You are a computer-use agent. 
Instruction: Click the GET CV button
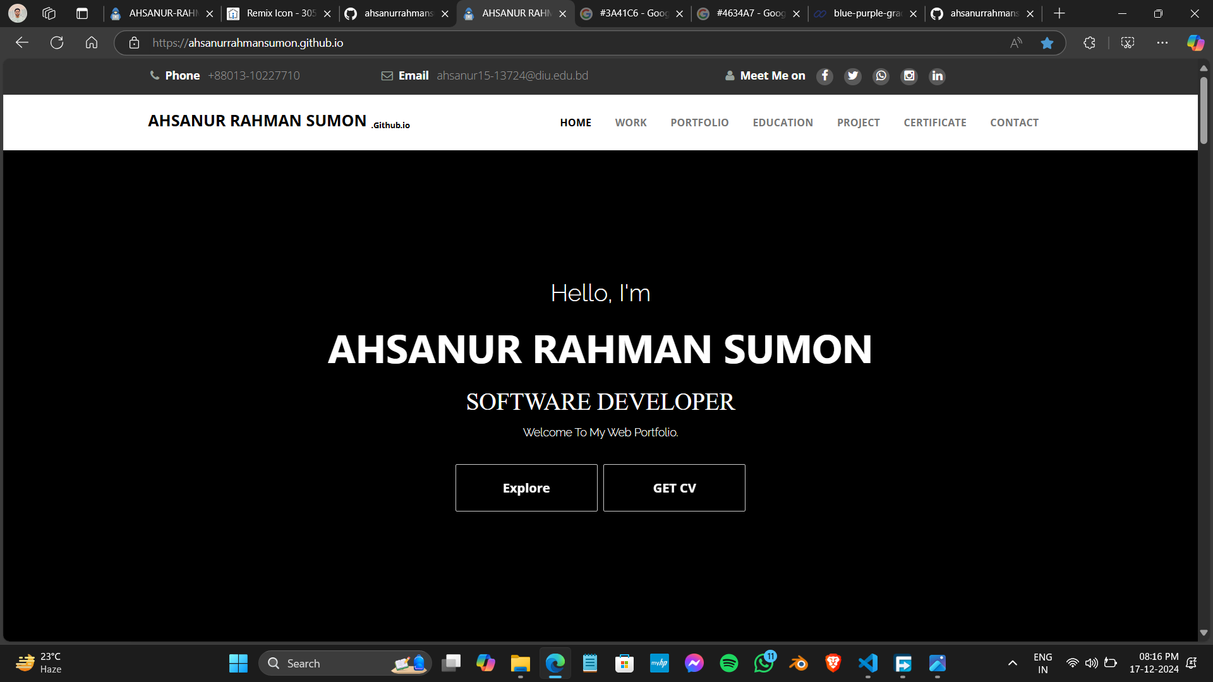pos(674,488)
